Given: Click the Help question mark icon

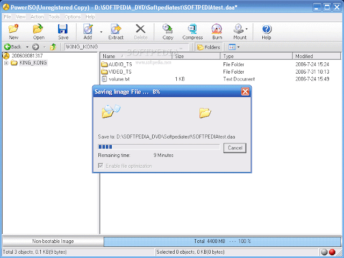Looking at the screenshot, I should (267, 29).
